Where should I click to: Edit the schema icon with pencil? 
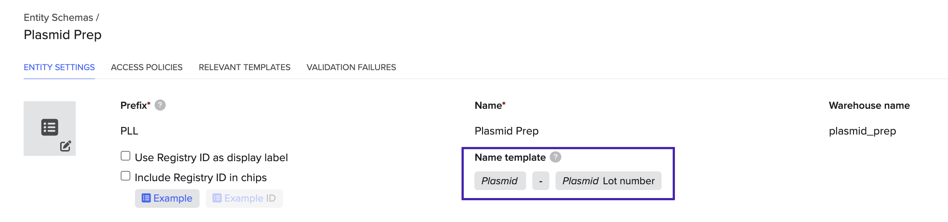click(x=65, y=146)
